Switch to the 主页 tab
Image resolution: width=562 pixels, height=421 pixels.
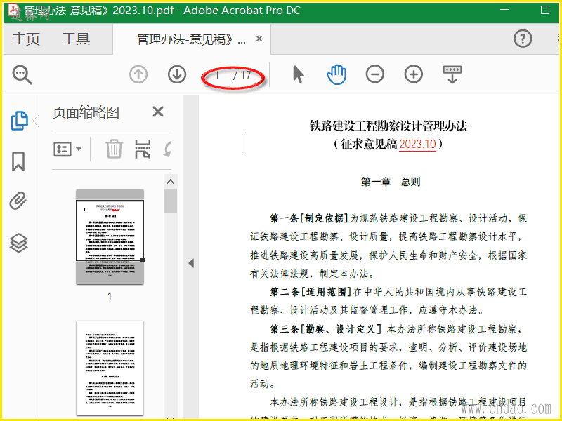pyautogui.click(x=26, y=39)
